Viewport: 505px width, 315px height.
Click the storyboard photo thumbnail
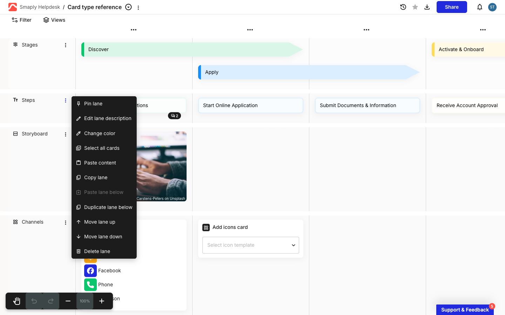[162, 166]
